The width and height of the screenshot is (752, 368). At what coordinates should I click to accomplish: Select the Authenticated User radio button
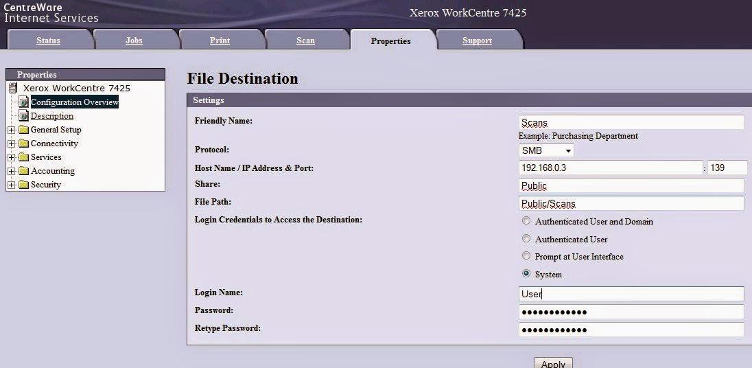526,238
